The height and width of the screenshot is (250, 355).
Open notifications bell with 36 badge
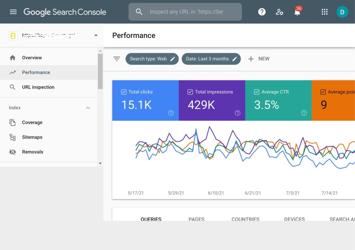tap(297, 12)
